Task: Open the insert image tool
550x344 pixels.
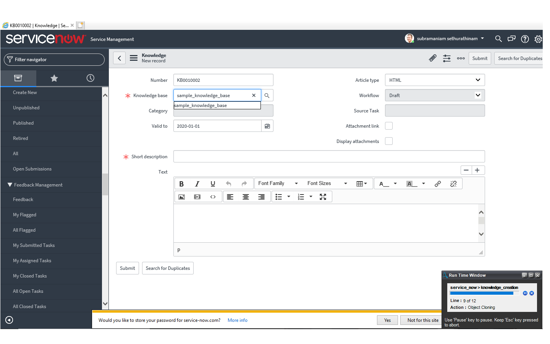Action: pyautogui.click(x=181, y=197)
